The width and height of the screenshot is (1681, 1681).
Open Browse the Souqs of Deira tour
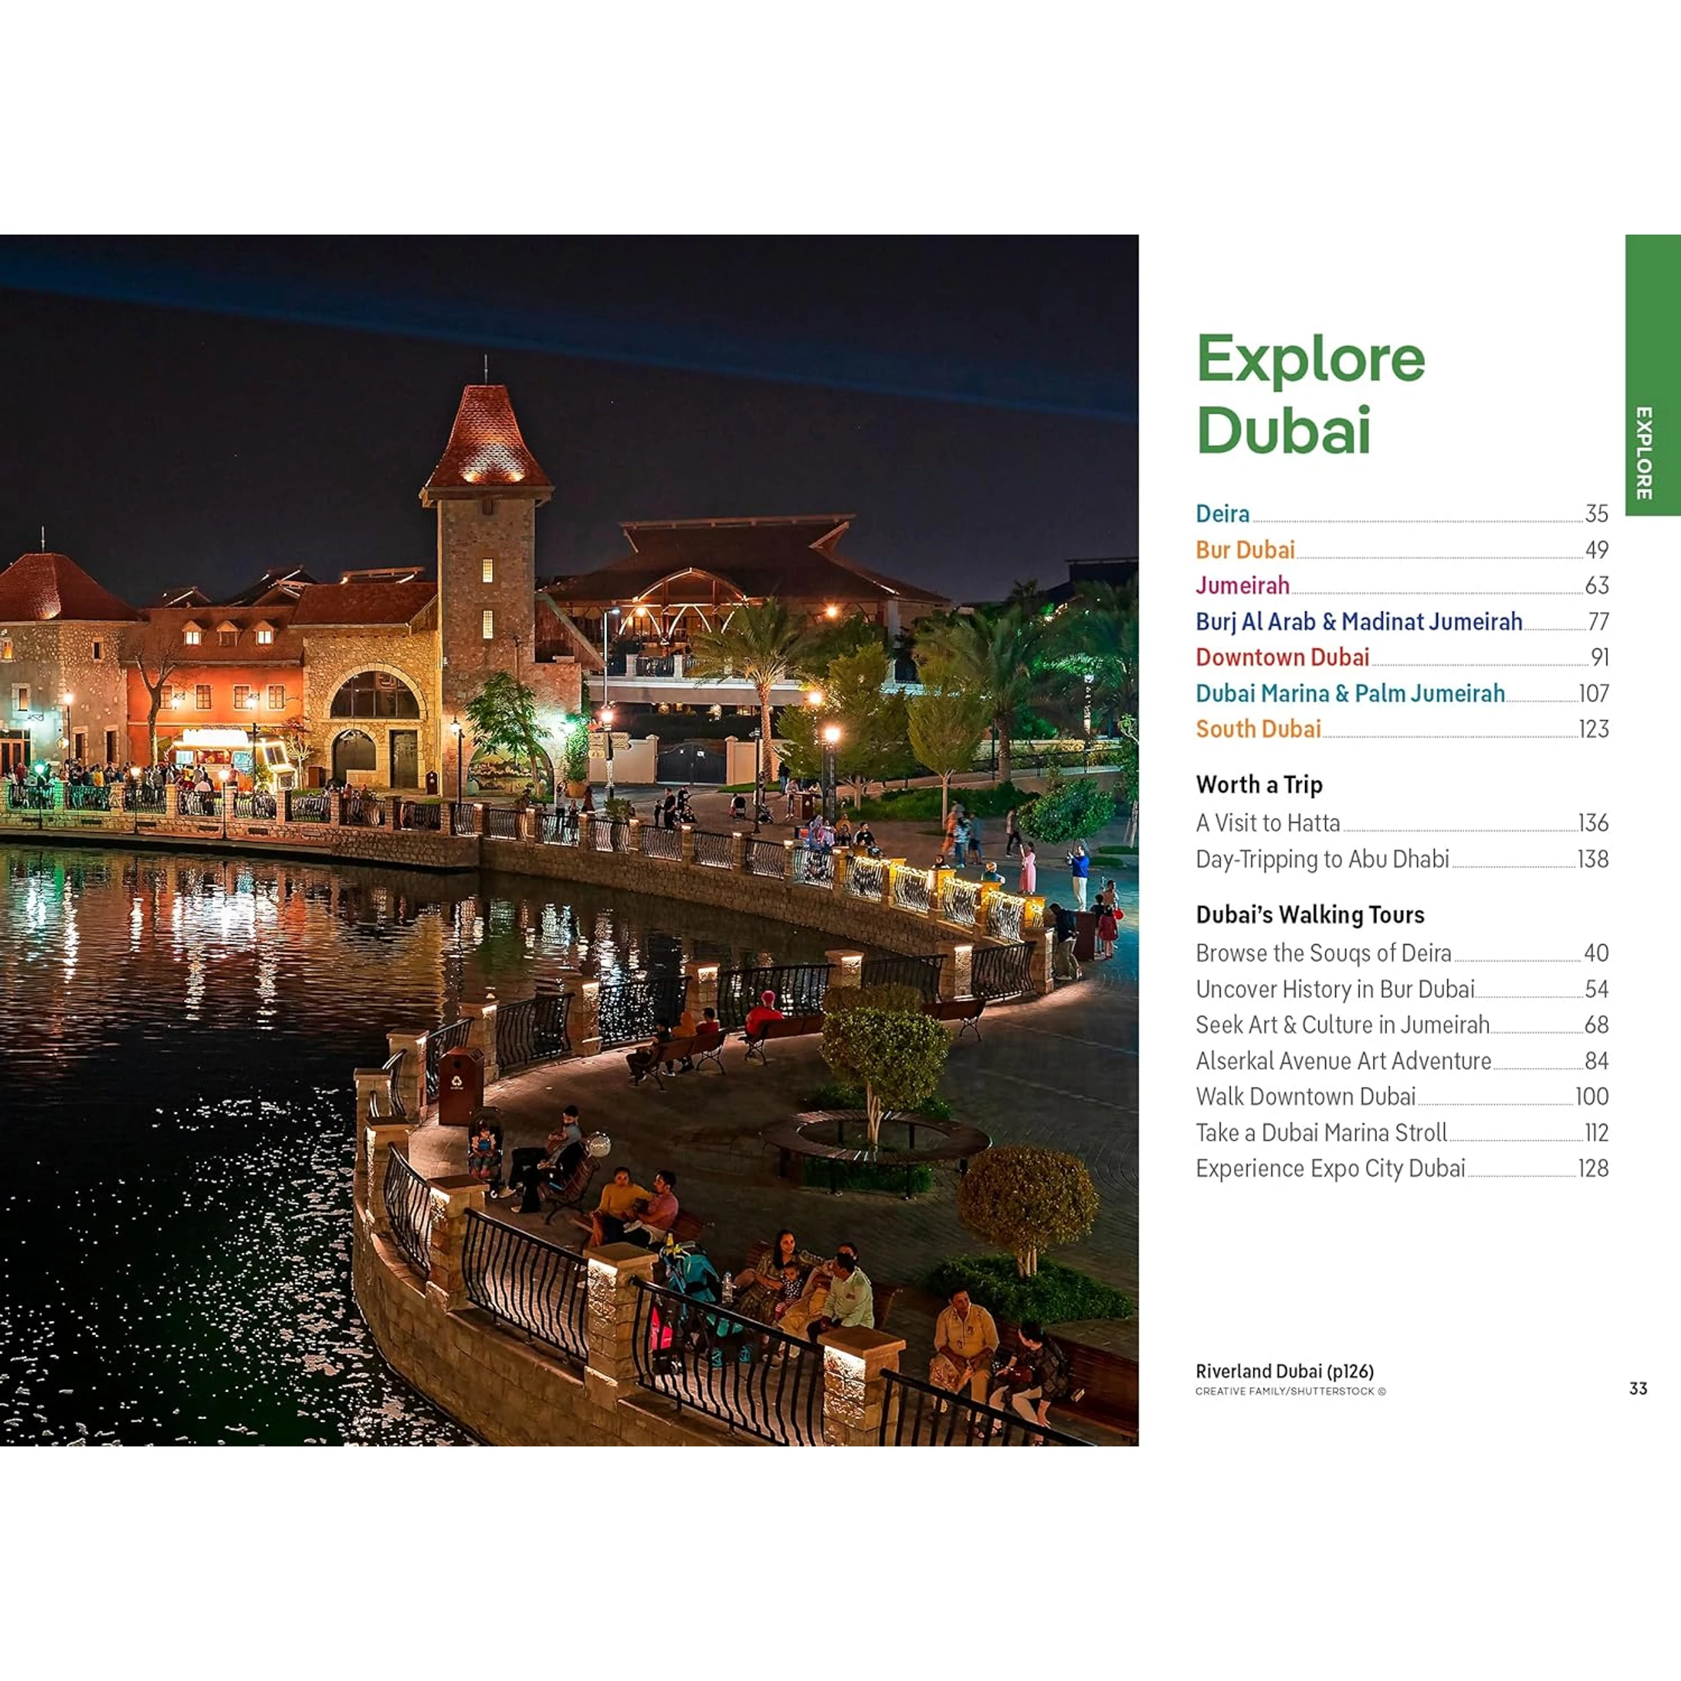coord(1323,953)
